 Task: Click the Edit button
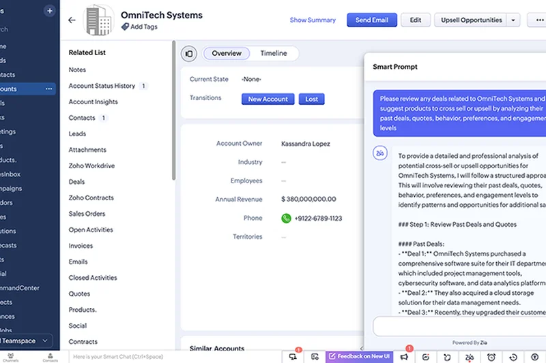click(416, 20)
